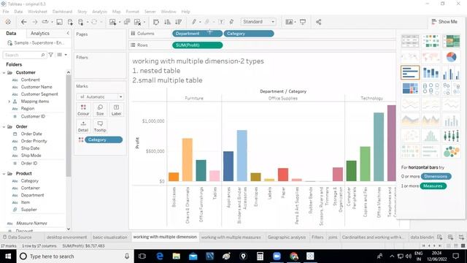Screen dimensions: 467x263
Task: Click SUM(Profit) pill on Rows shelf
Action: pos(197,45)
